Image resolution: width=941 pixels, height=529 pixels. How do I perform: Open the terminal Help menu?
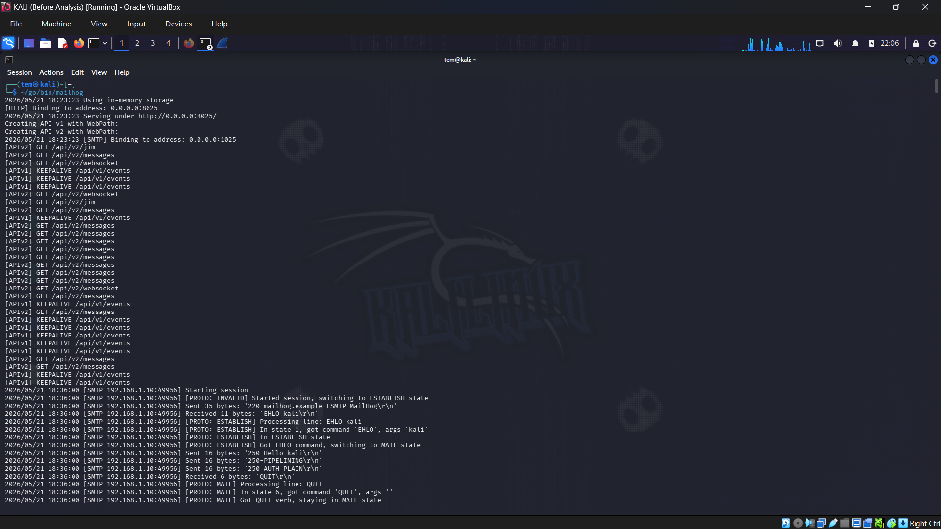click(122, 72)
